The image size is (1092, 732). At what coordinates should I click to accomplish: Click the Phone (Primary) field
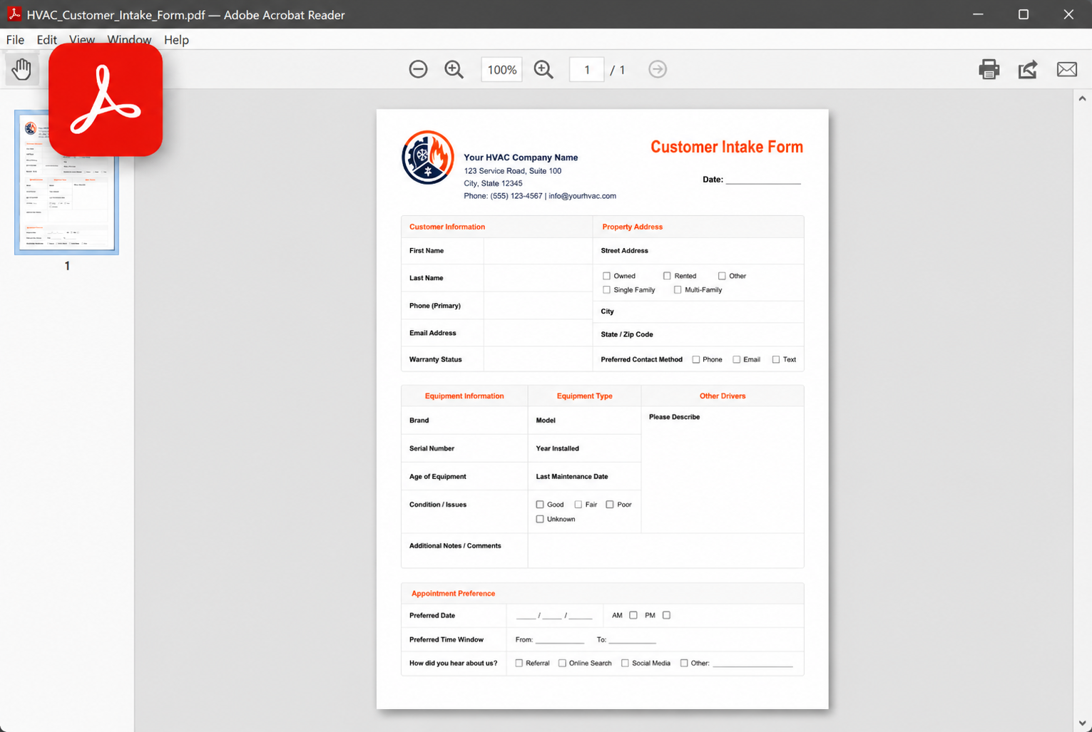click(x=538, y=306)
